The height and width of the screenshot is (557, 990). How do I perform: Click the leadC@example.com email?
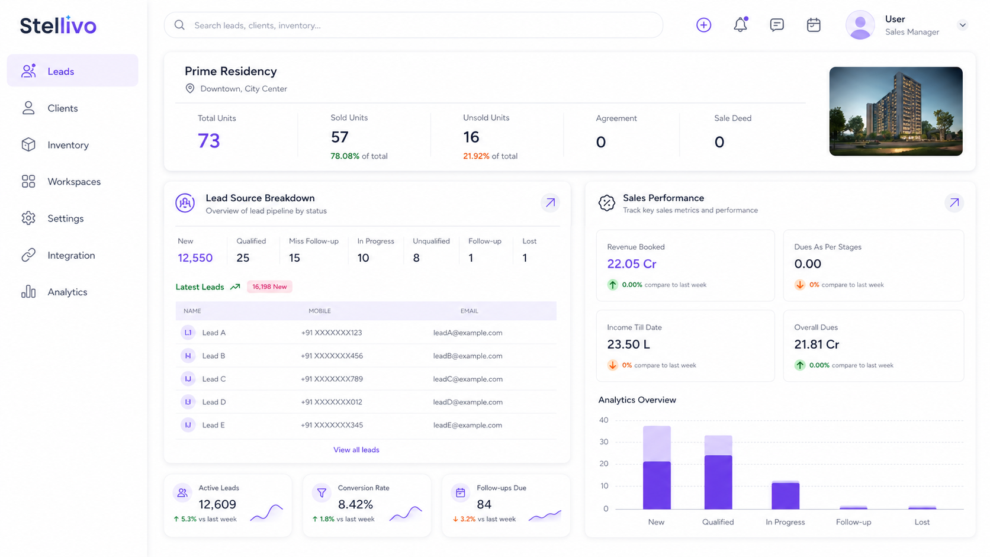click(x=468, y=379)
